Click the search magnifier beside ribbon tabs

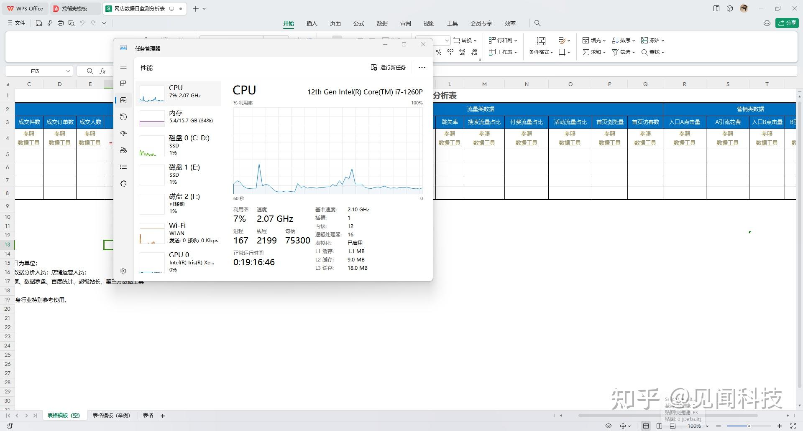(x=537, y=23)
